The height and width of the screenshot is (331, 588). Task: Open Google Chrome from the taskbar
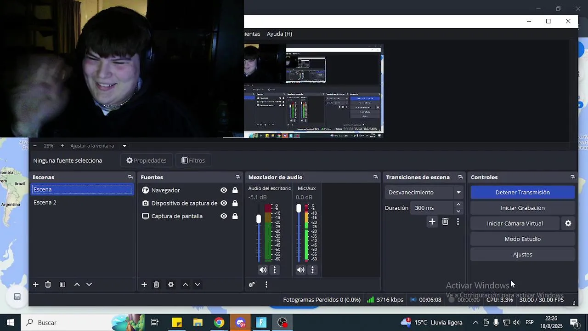219,323
